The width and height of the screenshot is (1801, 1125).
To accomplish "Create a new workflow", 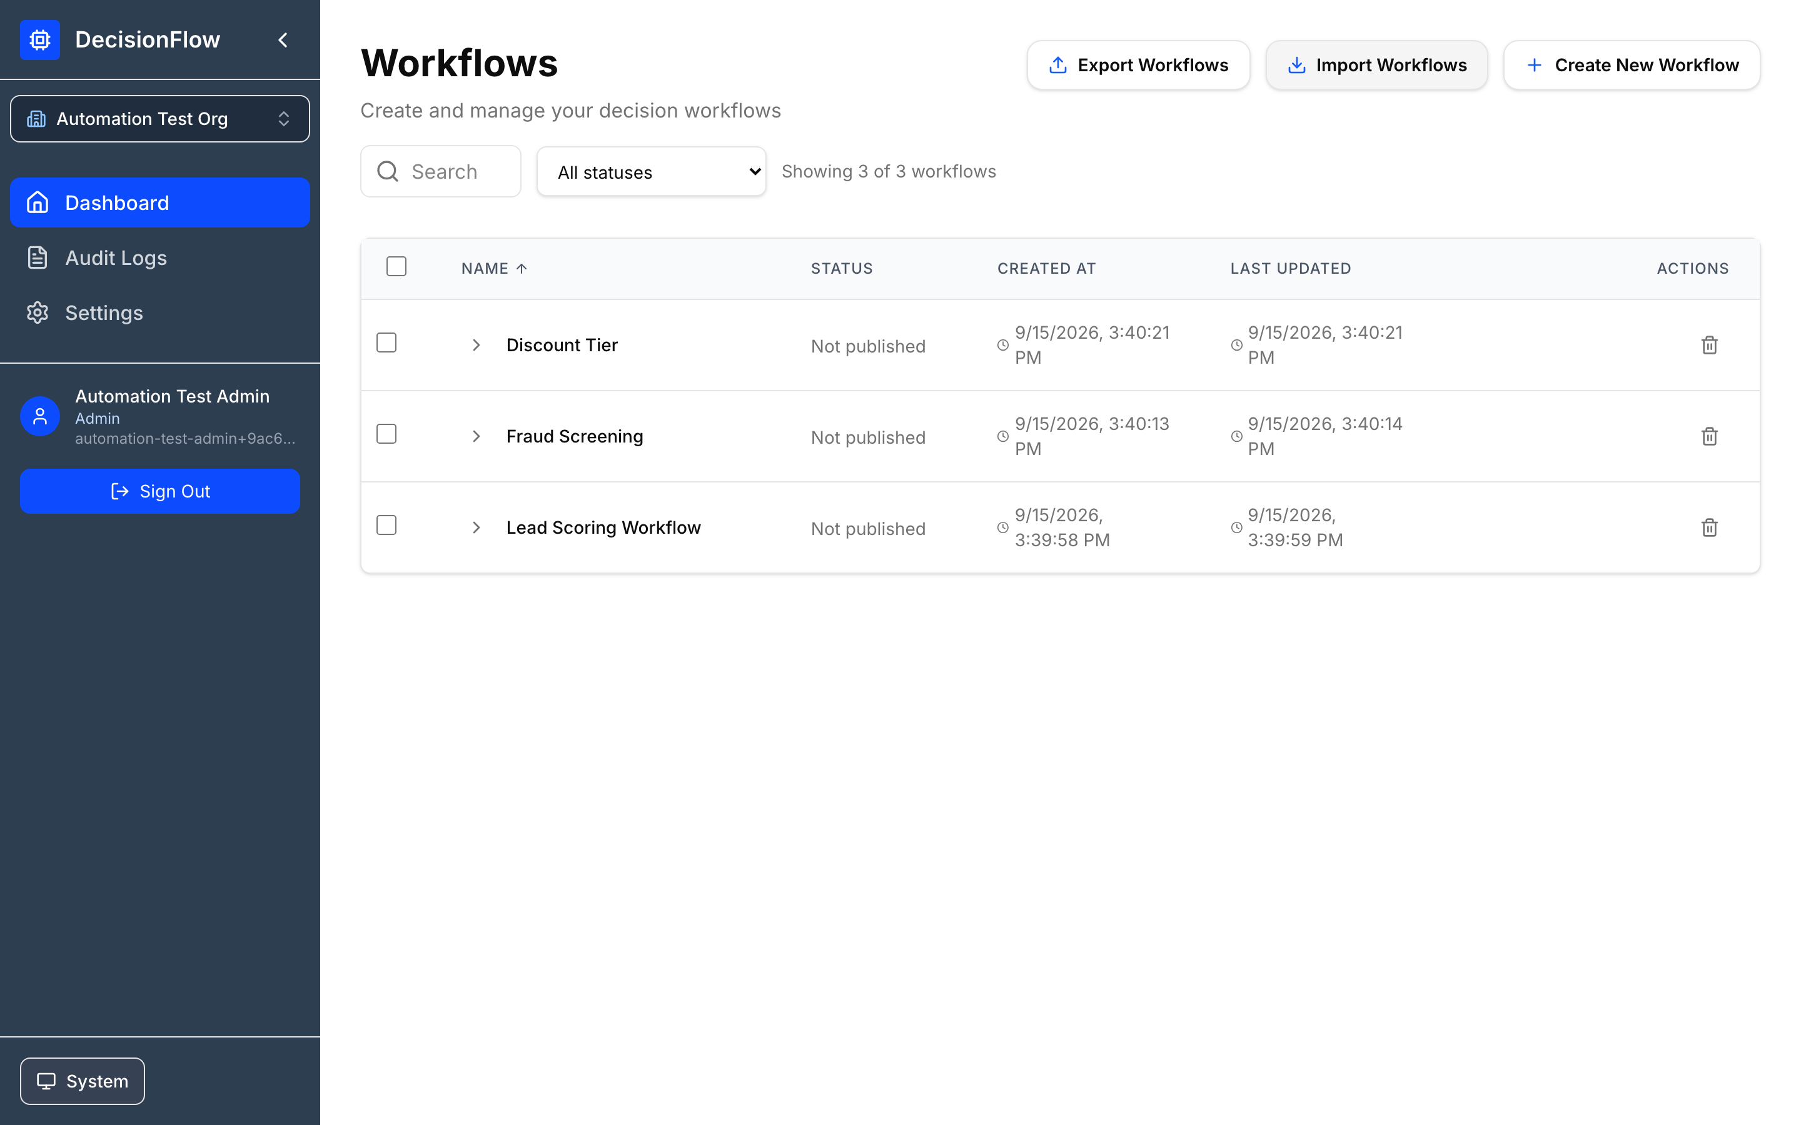I will click(x=1632, y=66).
